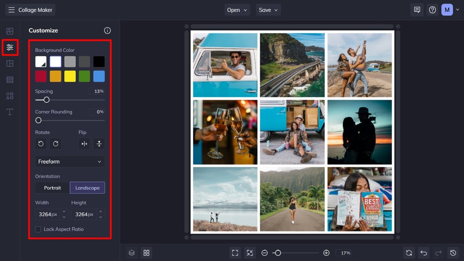
Task: Open the history clock icon
Action: tap(453, 253)
